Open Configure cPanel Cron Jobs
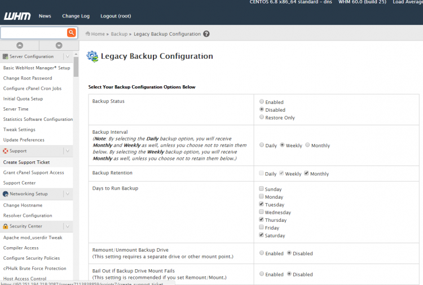Screen dimensions: 423x285 click(x=32, y=88)
